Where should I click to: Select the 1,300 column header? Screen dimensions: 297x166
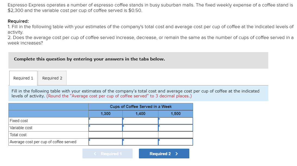click(x=105, y=114)
